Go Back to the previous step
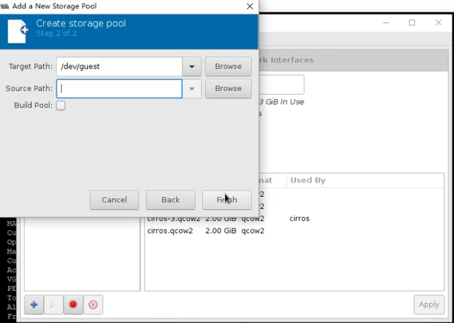This screenshot has width=454, height=323. point(170,200)
